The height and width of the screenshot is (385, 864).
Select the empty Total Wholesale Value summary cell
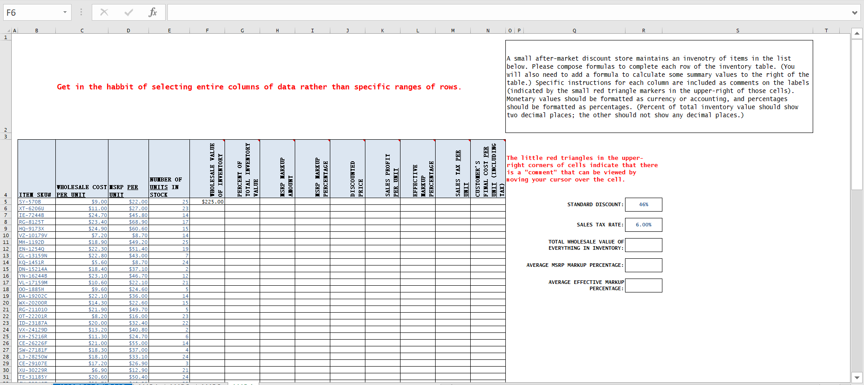643,245
